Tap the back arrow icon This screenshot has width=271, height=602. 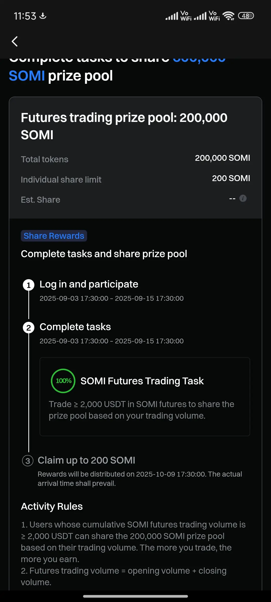point(15,41)
